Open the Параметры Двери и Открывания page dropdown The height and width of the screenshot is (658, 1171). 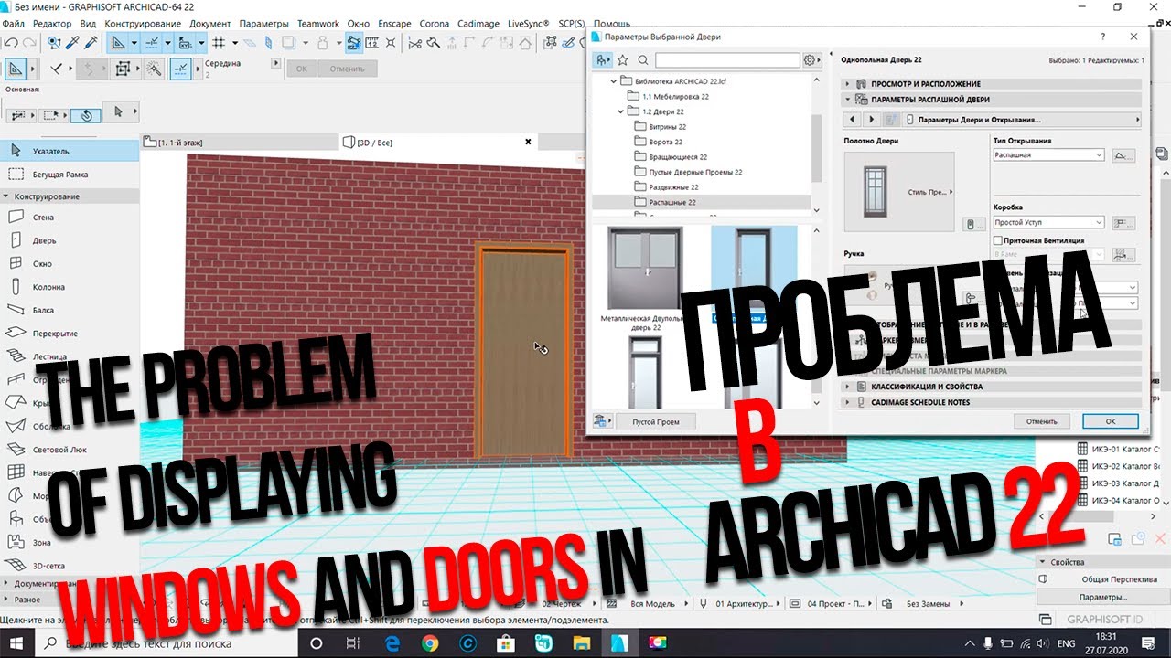tap(1024, 120)
